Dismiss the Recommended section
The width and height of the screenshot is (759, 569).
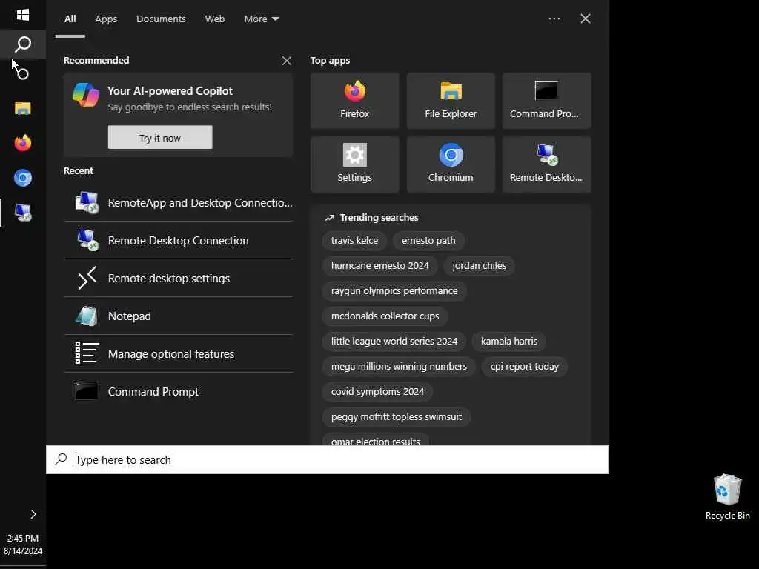coord(287,61)
